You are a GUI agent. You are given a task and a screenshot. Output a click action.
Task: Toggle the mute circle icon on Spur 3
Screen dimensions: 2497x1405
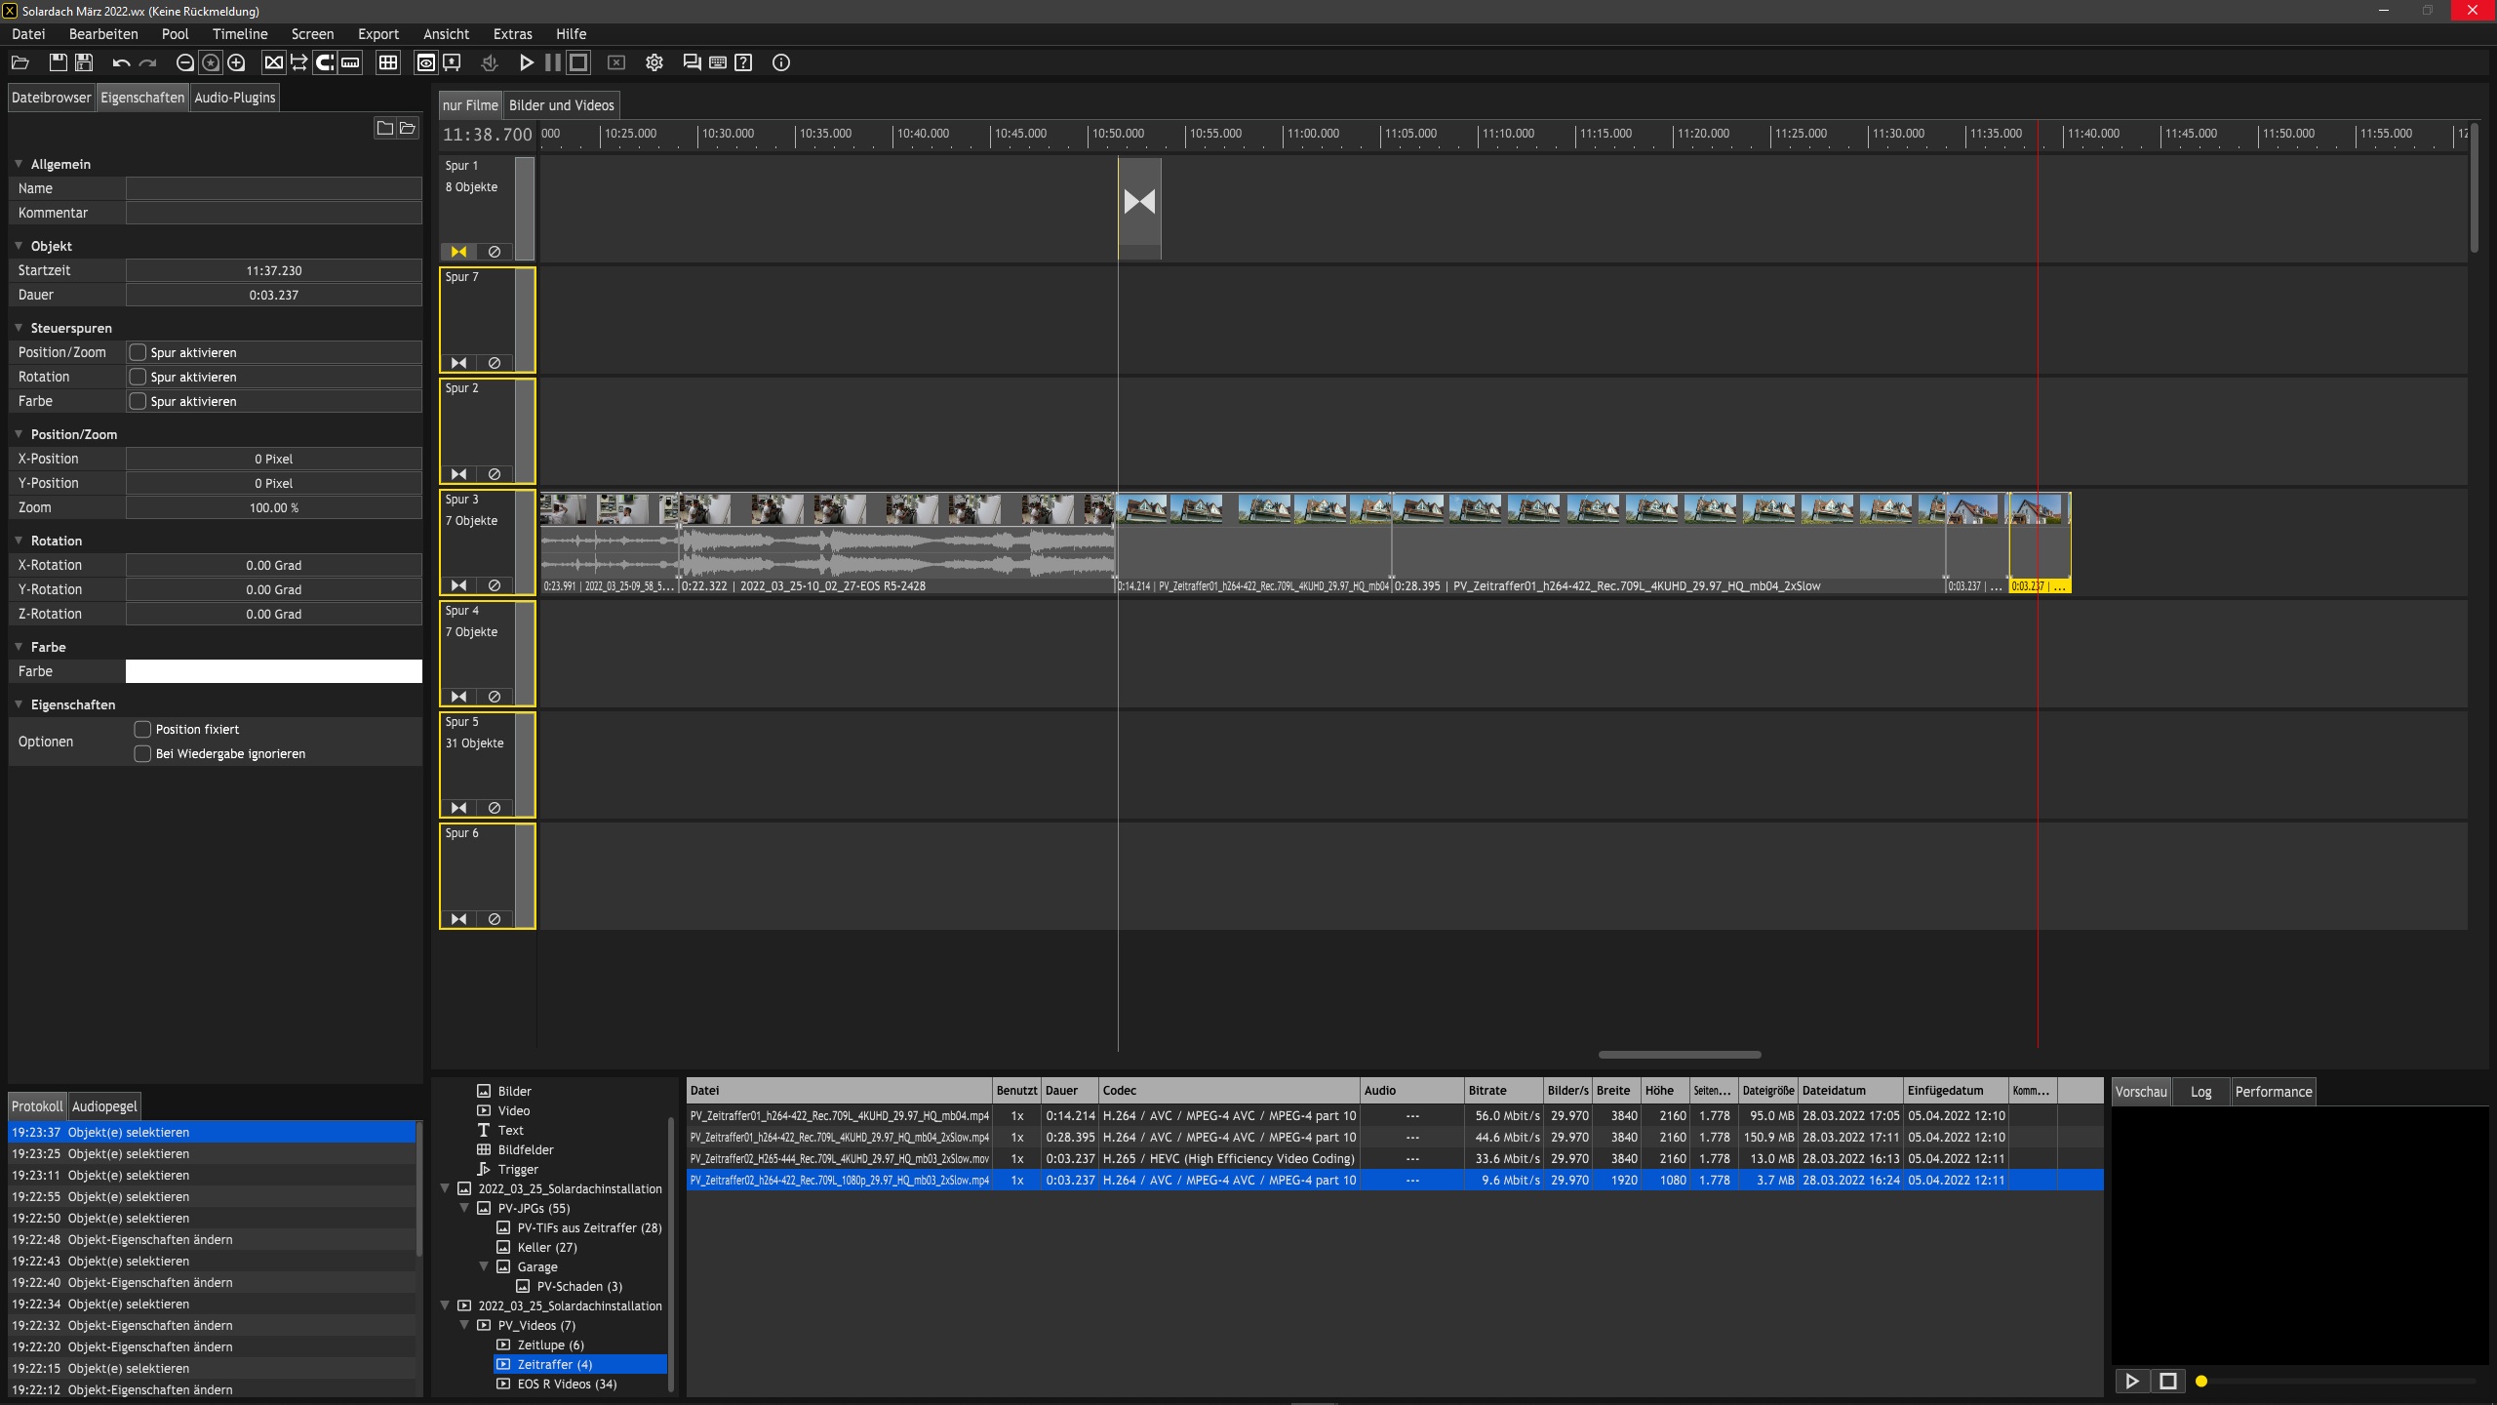(x=495, y=585)
